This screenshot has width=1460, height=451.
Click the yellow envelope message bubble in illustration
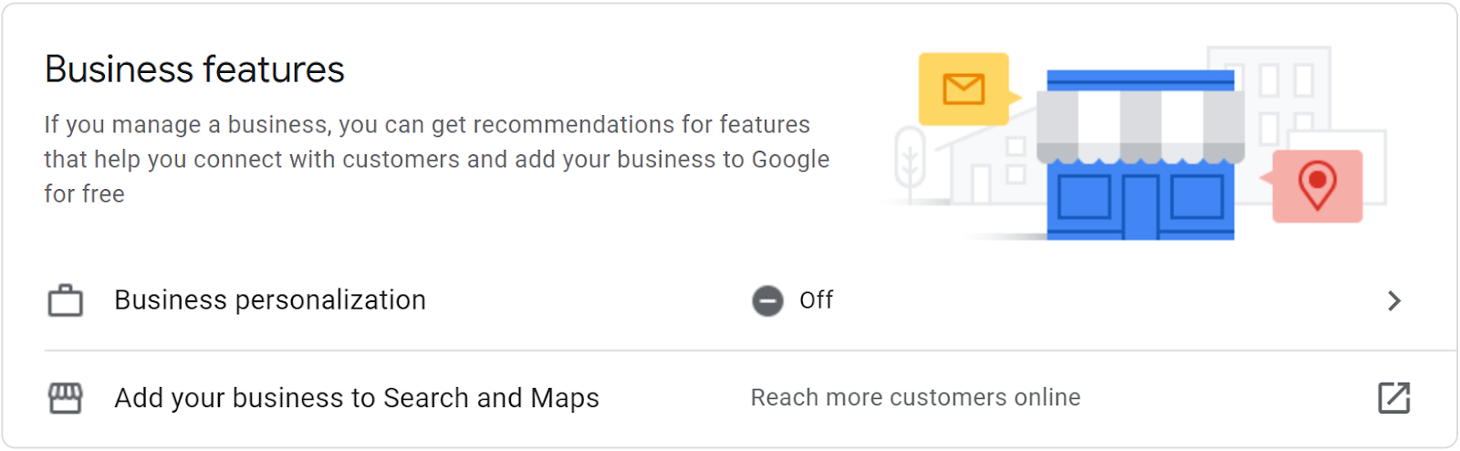[964, 89]
